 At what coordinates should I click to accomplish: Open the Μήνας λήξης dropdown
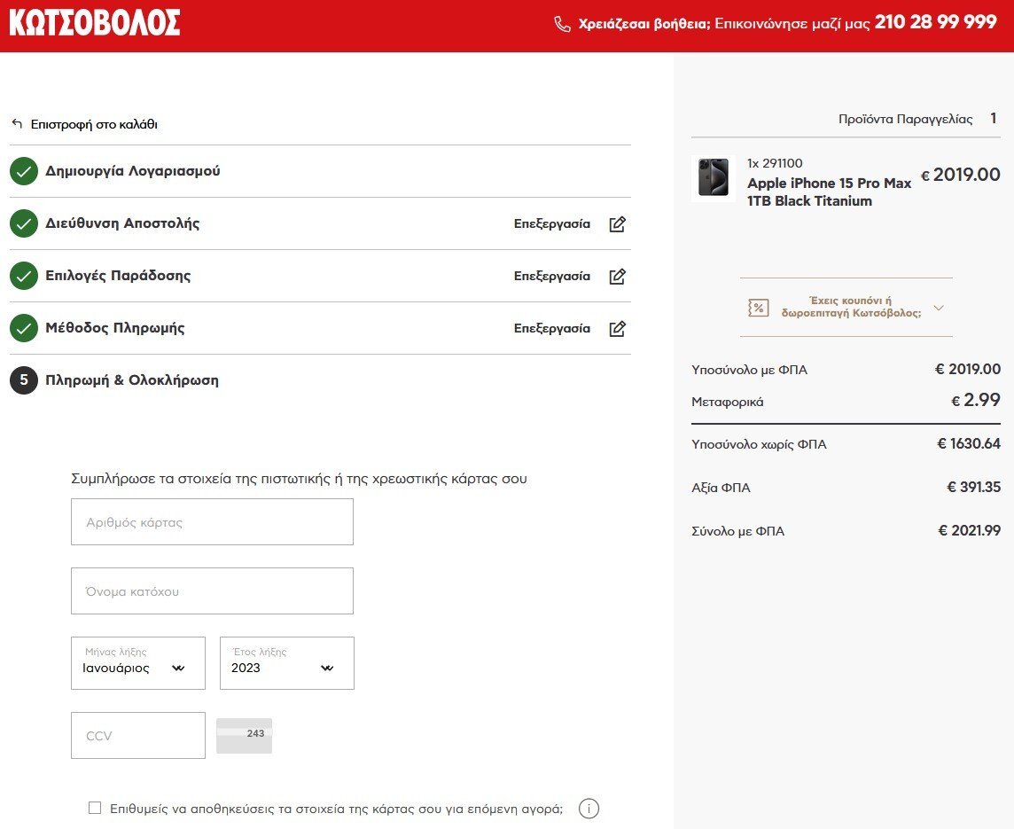(138, 663)
